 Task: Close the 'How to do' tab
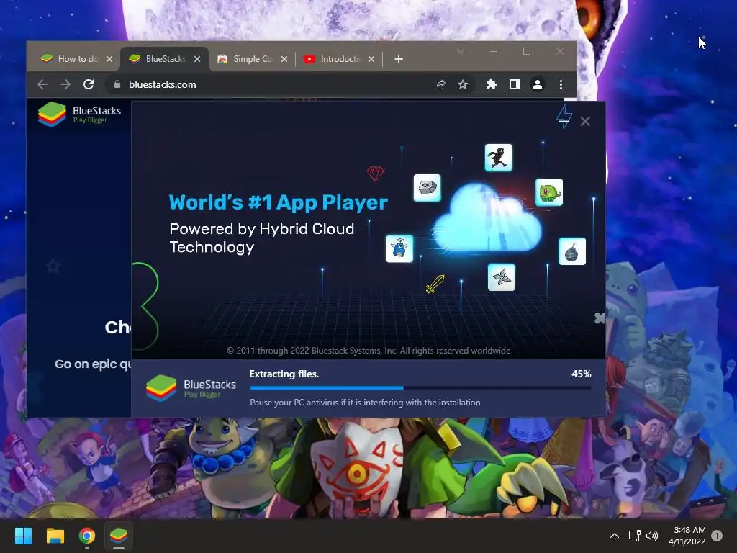point(109,59)
